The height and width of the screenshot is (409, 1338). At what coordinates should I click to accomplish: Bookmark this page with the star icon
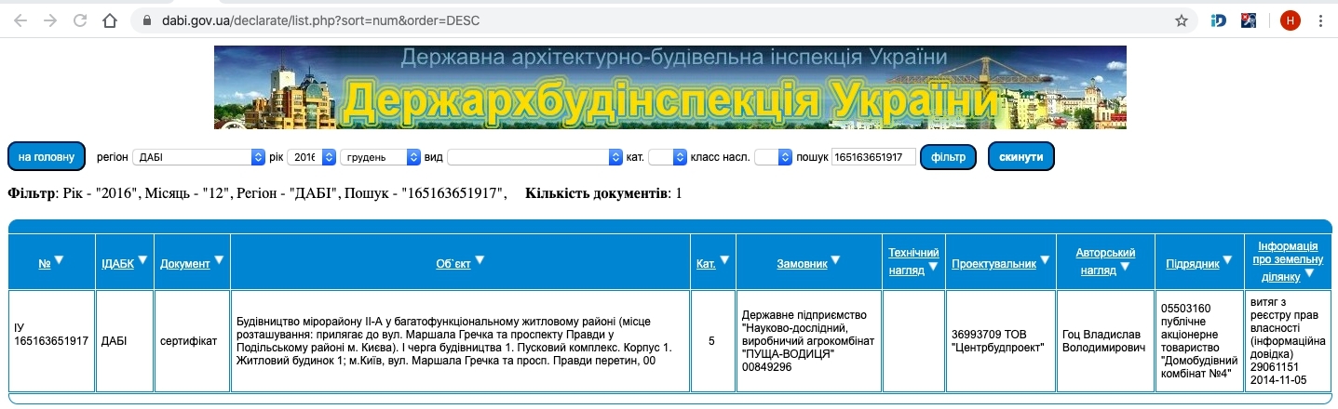pos(1181,20)
